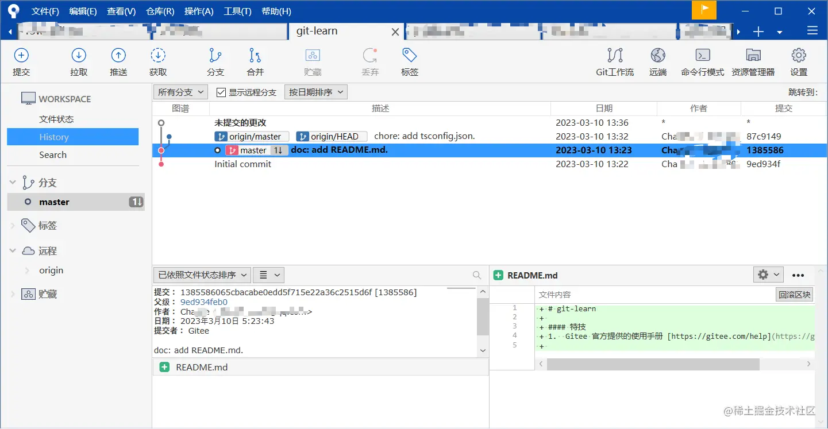Collapse the 远程 section in sidebar
Viewport: 828px width, 429px height.
13,251
